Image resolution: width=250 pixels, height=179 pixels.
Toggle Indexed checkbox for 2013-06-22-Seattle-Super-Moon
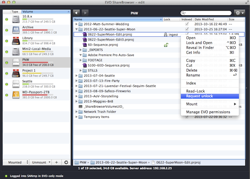tap(187, 29)
